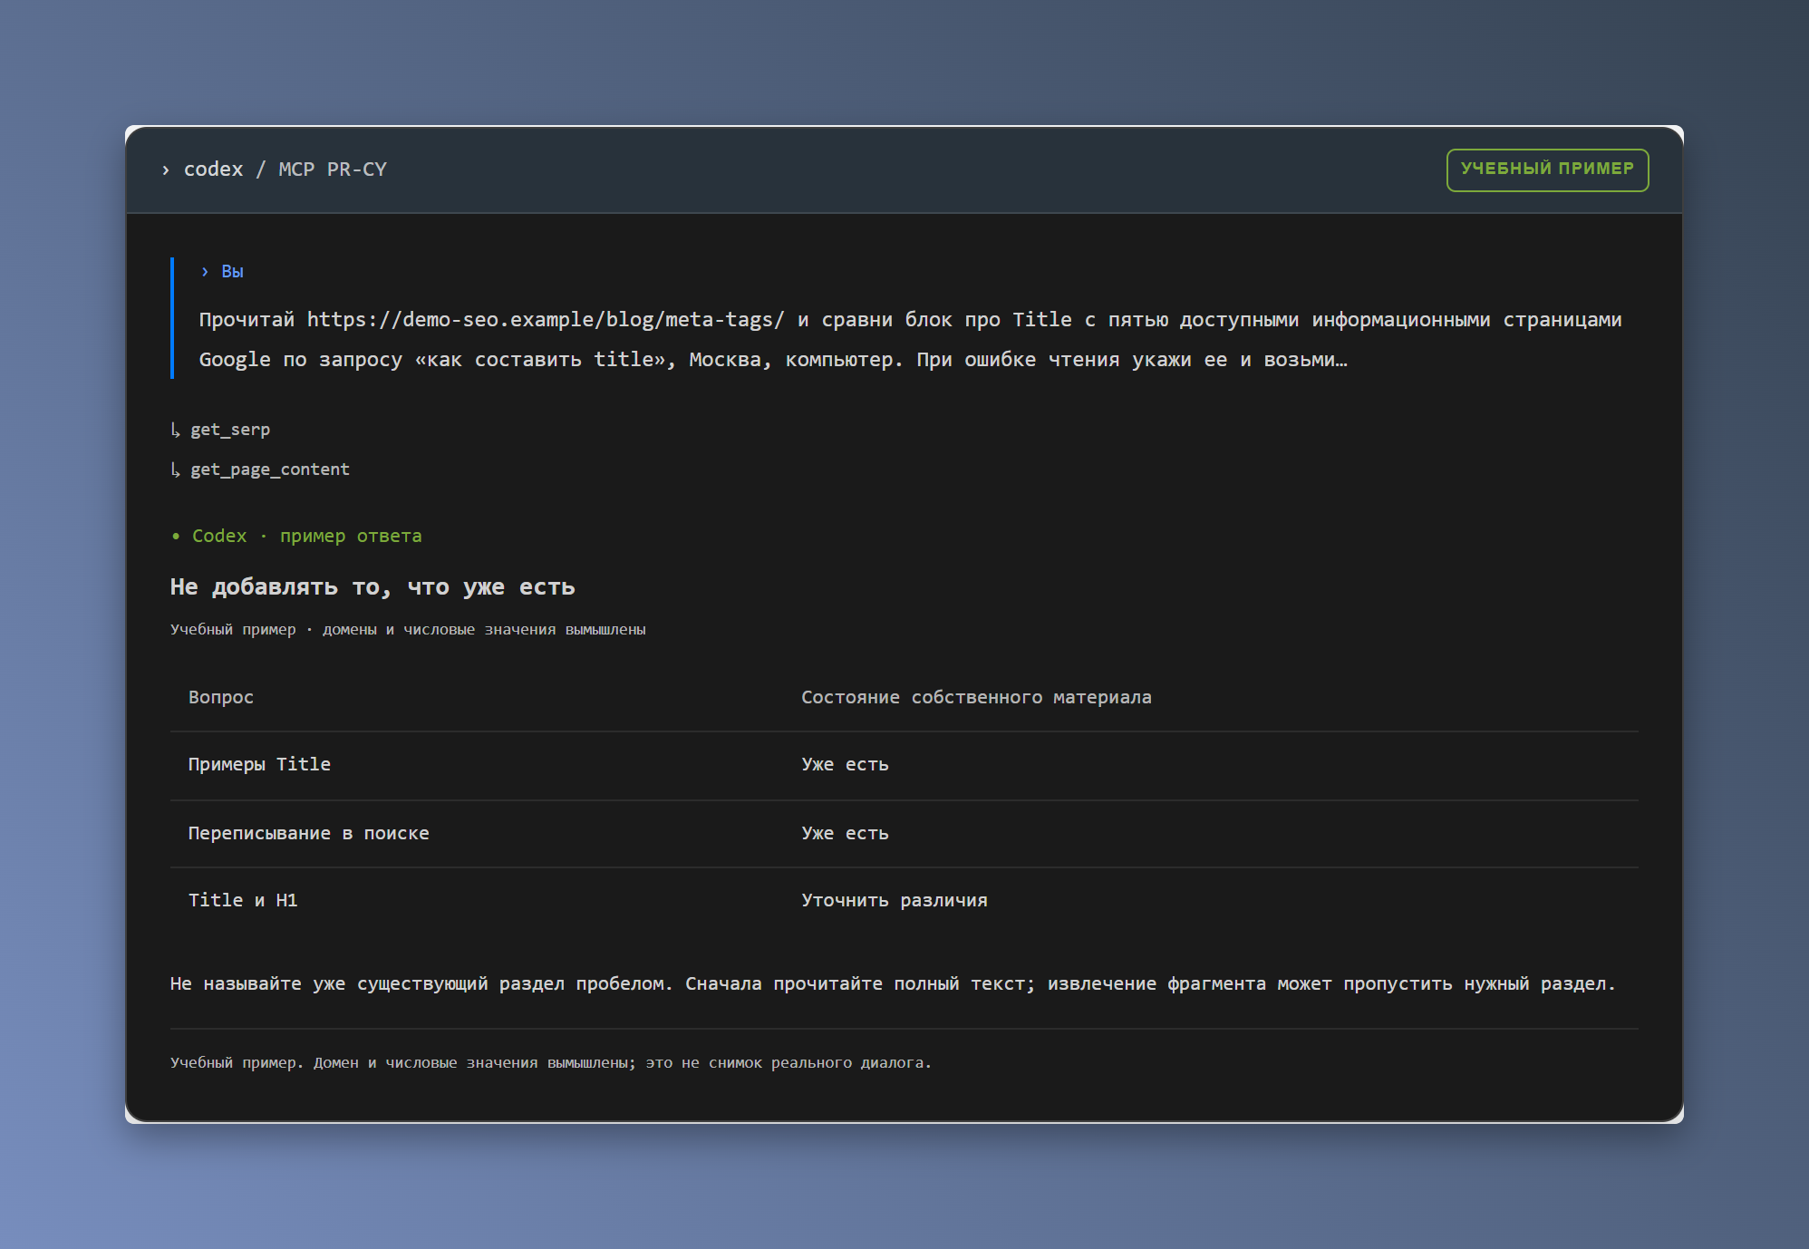Viewport: 1809px width, 1249px height.
Task: Click the footer note about снимок реального диалога
Action: 551,1063
